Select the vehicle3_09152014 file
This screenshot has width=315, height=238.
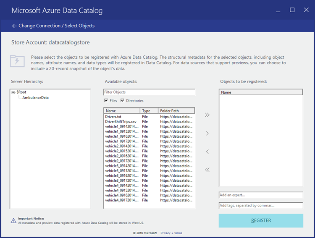pyautogui.click(x=149, y=171)
